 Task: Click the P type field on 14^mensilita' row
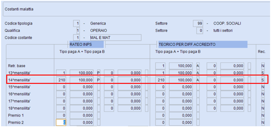98,80
